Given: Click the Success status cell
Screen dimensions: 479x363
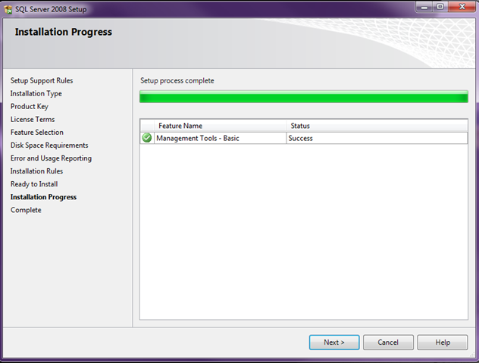Looking at the screenshot, I should [x=377, y=138].
